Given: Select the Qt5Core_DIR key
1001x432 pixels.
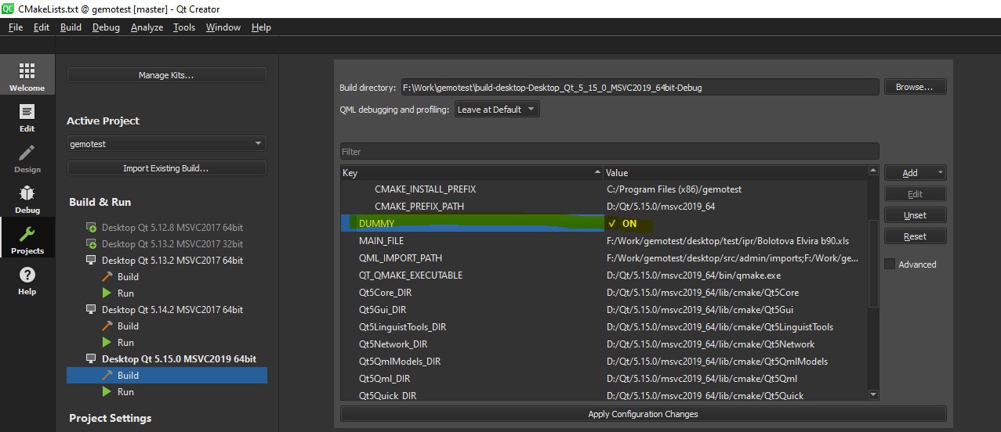Looking at the screenshot, I should tap(385, 293).
